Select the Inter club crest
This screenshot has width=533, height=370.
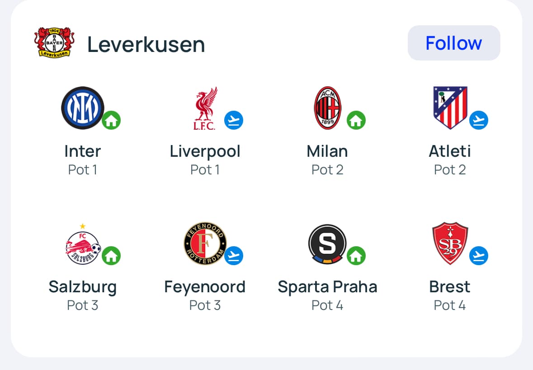[82, 108]
